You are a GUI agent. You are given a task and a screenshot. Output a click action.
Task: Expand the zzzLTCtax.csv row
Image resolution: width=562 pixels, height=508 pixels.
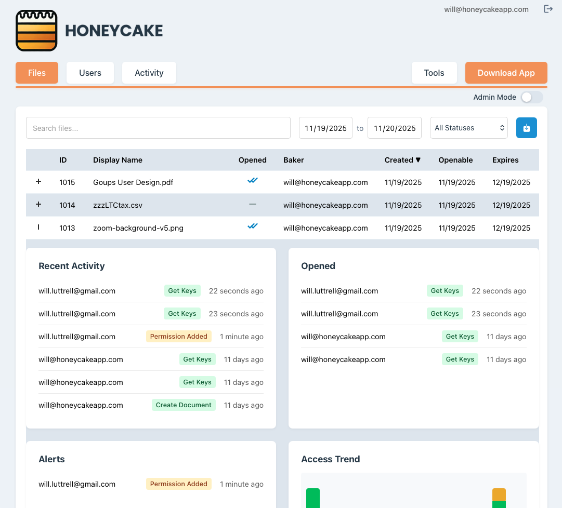point(38,205)
